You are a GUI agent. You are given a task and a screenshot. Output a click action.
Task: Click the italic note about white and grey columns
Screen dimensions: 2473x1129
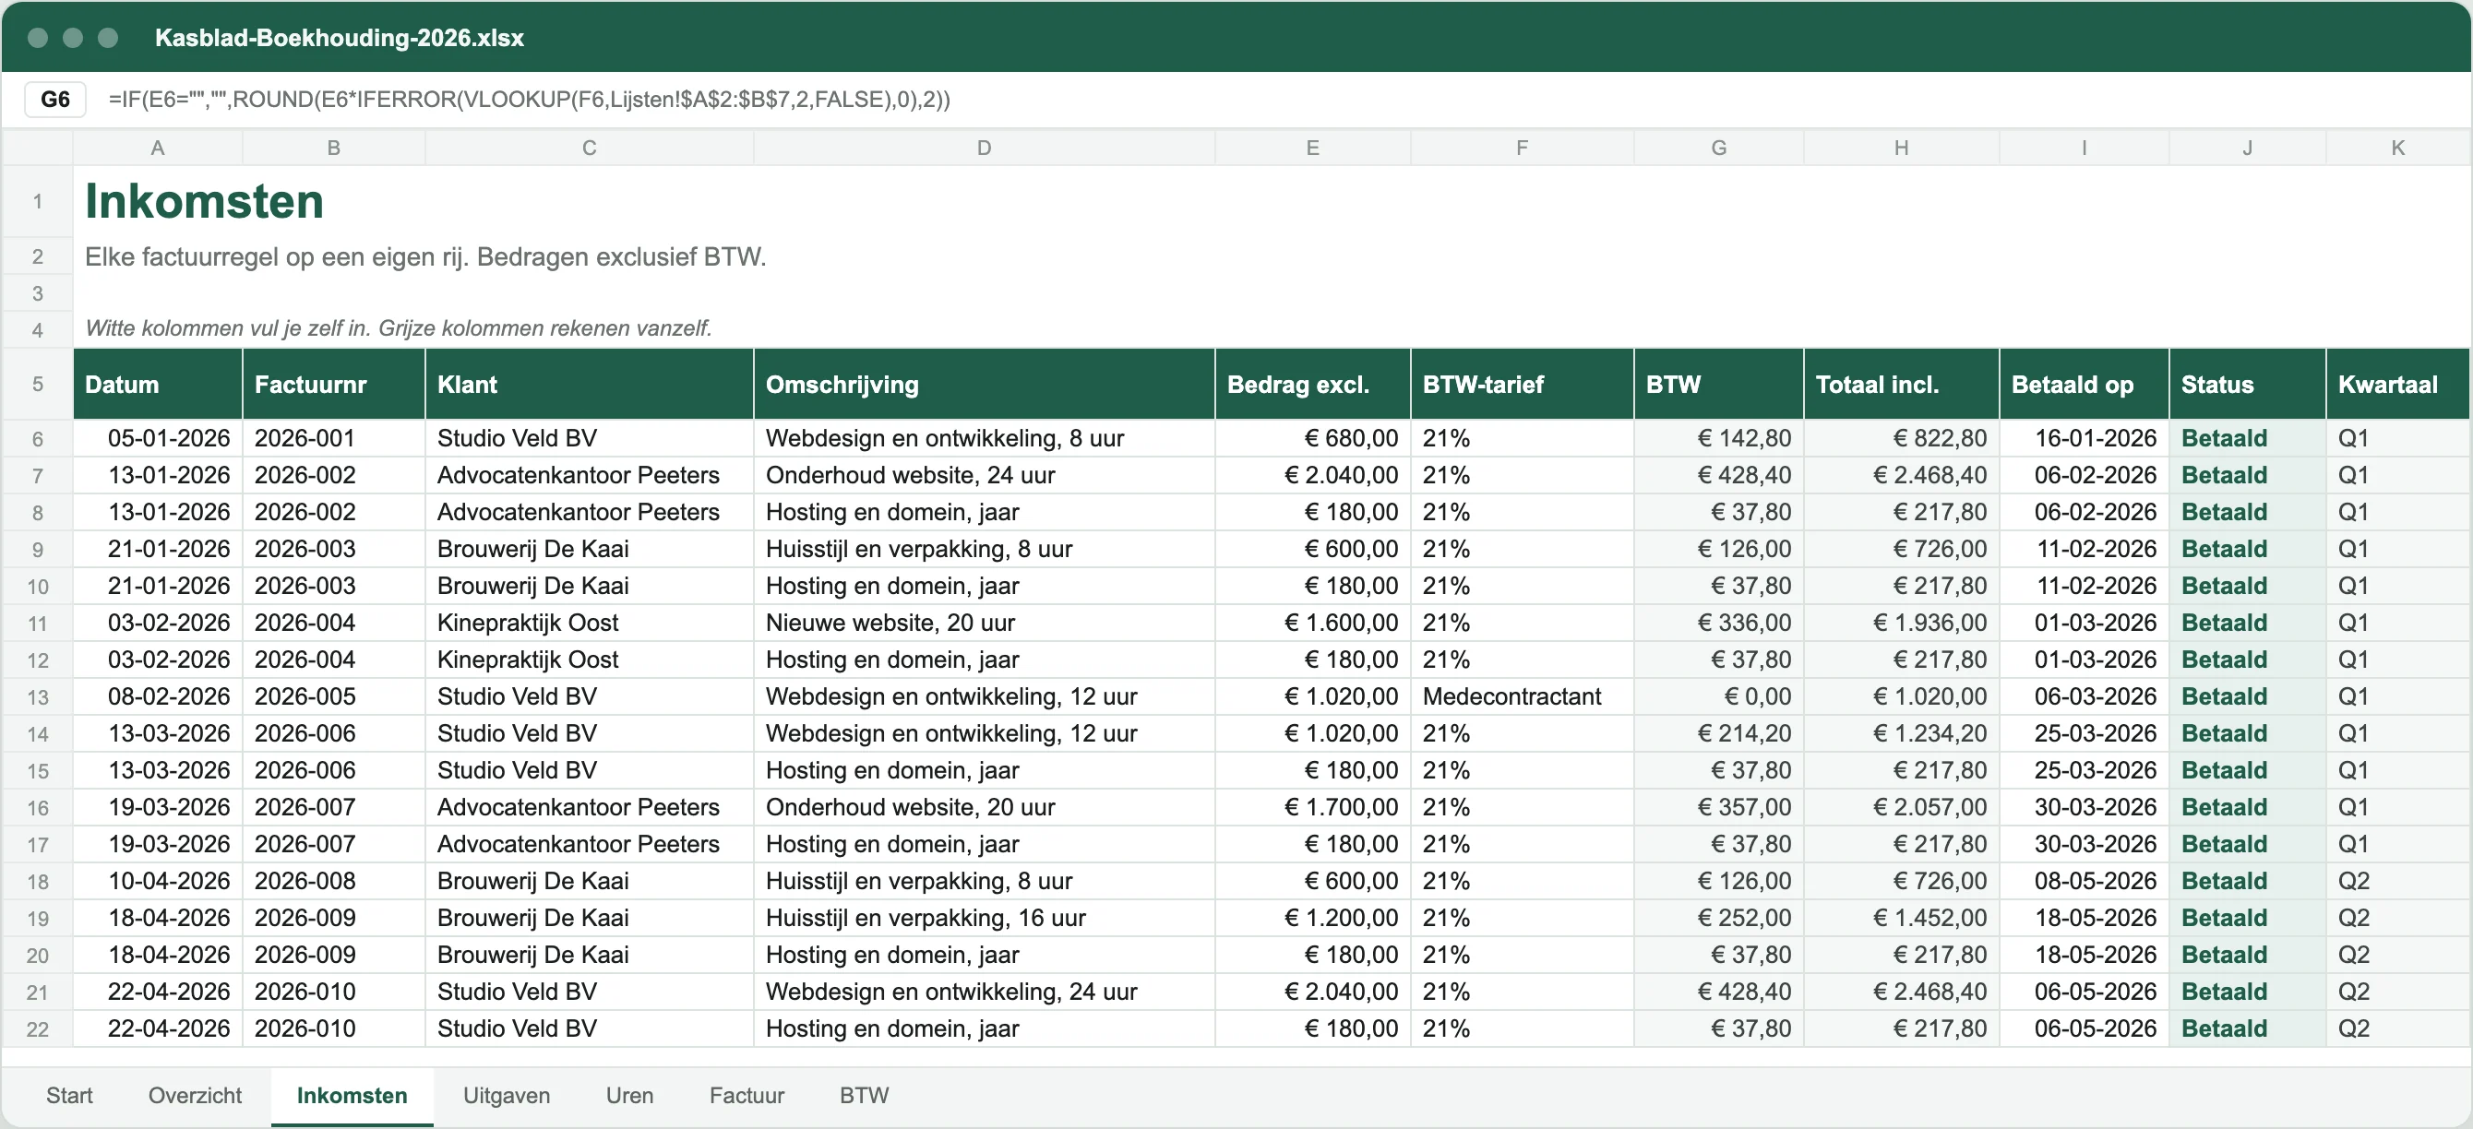pyautogui.click(x=399, y=328)
